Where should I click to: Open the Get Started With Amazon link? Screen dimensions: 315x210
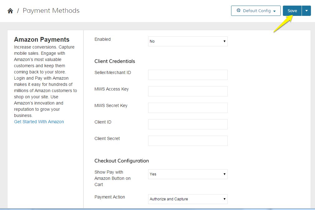pyautogui.click(x=39, y=122)
